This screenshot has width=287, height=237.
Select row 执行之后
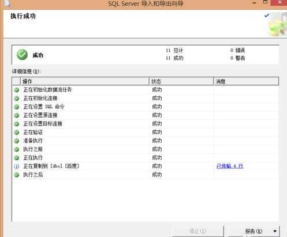tap(146, 175)
